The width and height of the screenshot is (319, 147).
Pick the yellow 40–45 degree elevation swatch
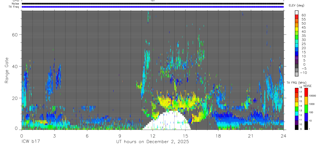click(x=297, y=29)
